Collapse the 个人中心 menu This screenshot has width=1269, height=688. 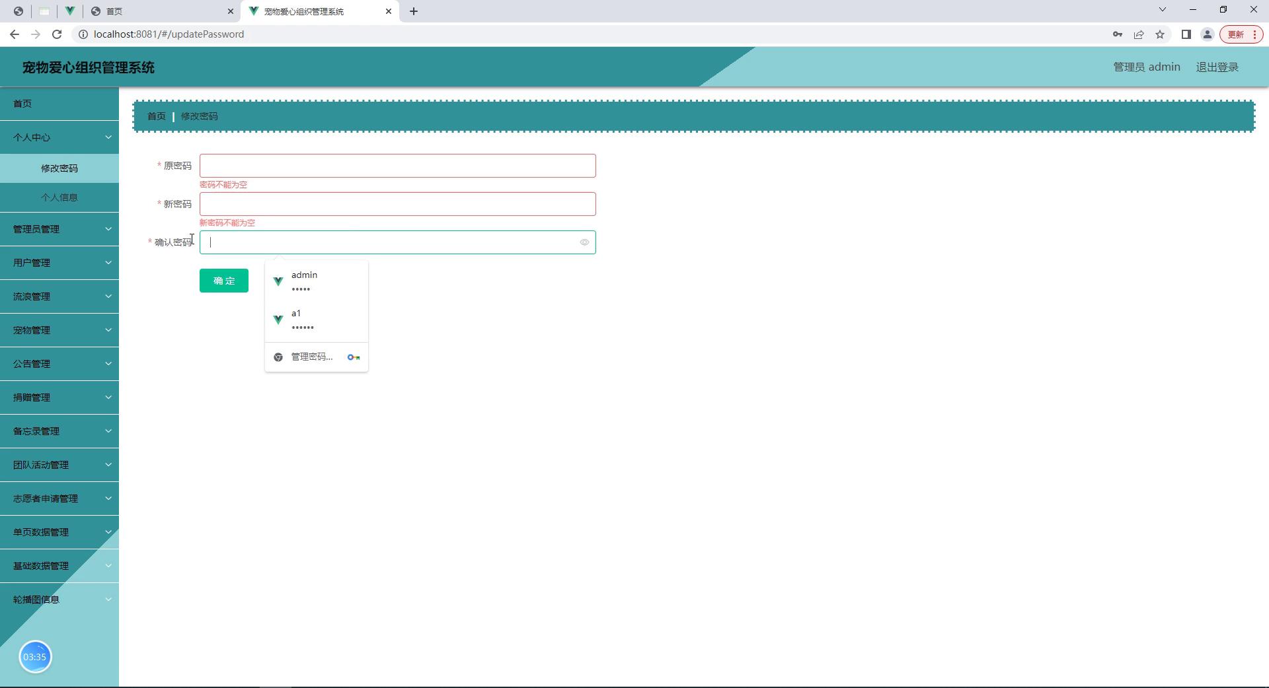click(59, 137)
